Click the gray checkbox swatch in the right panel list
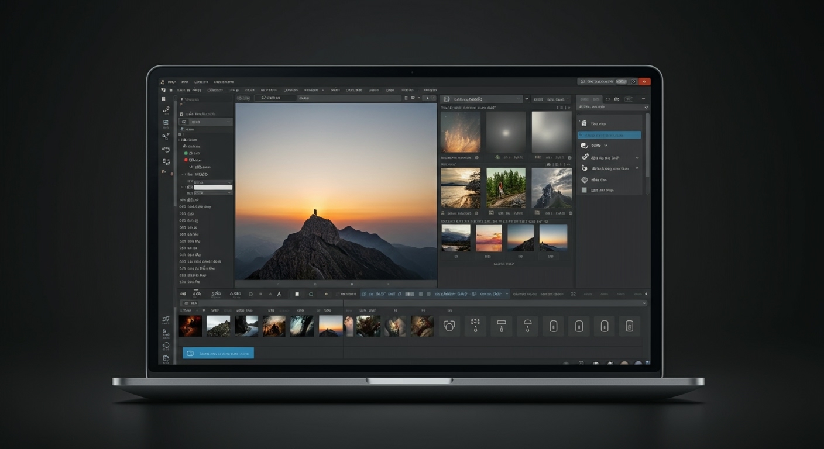The image size is (824, 449). click(583, 189)
